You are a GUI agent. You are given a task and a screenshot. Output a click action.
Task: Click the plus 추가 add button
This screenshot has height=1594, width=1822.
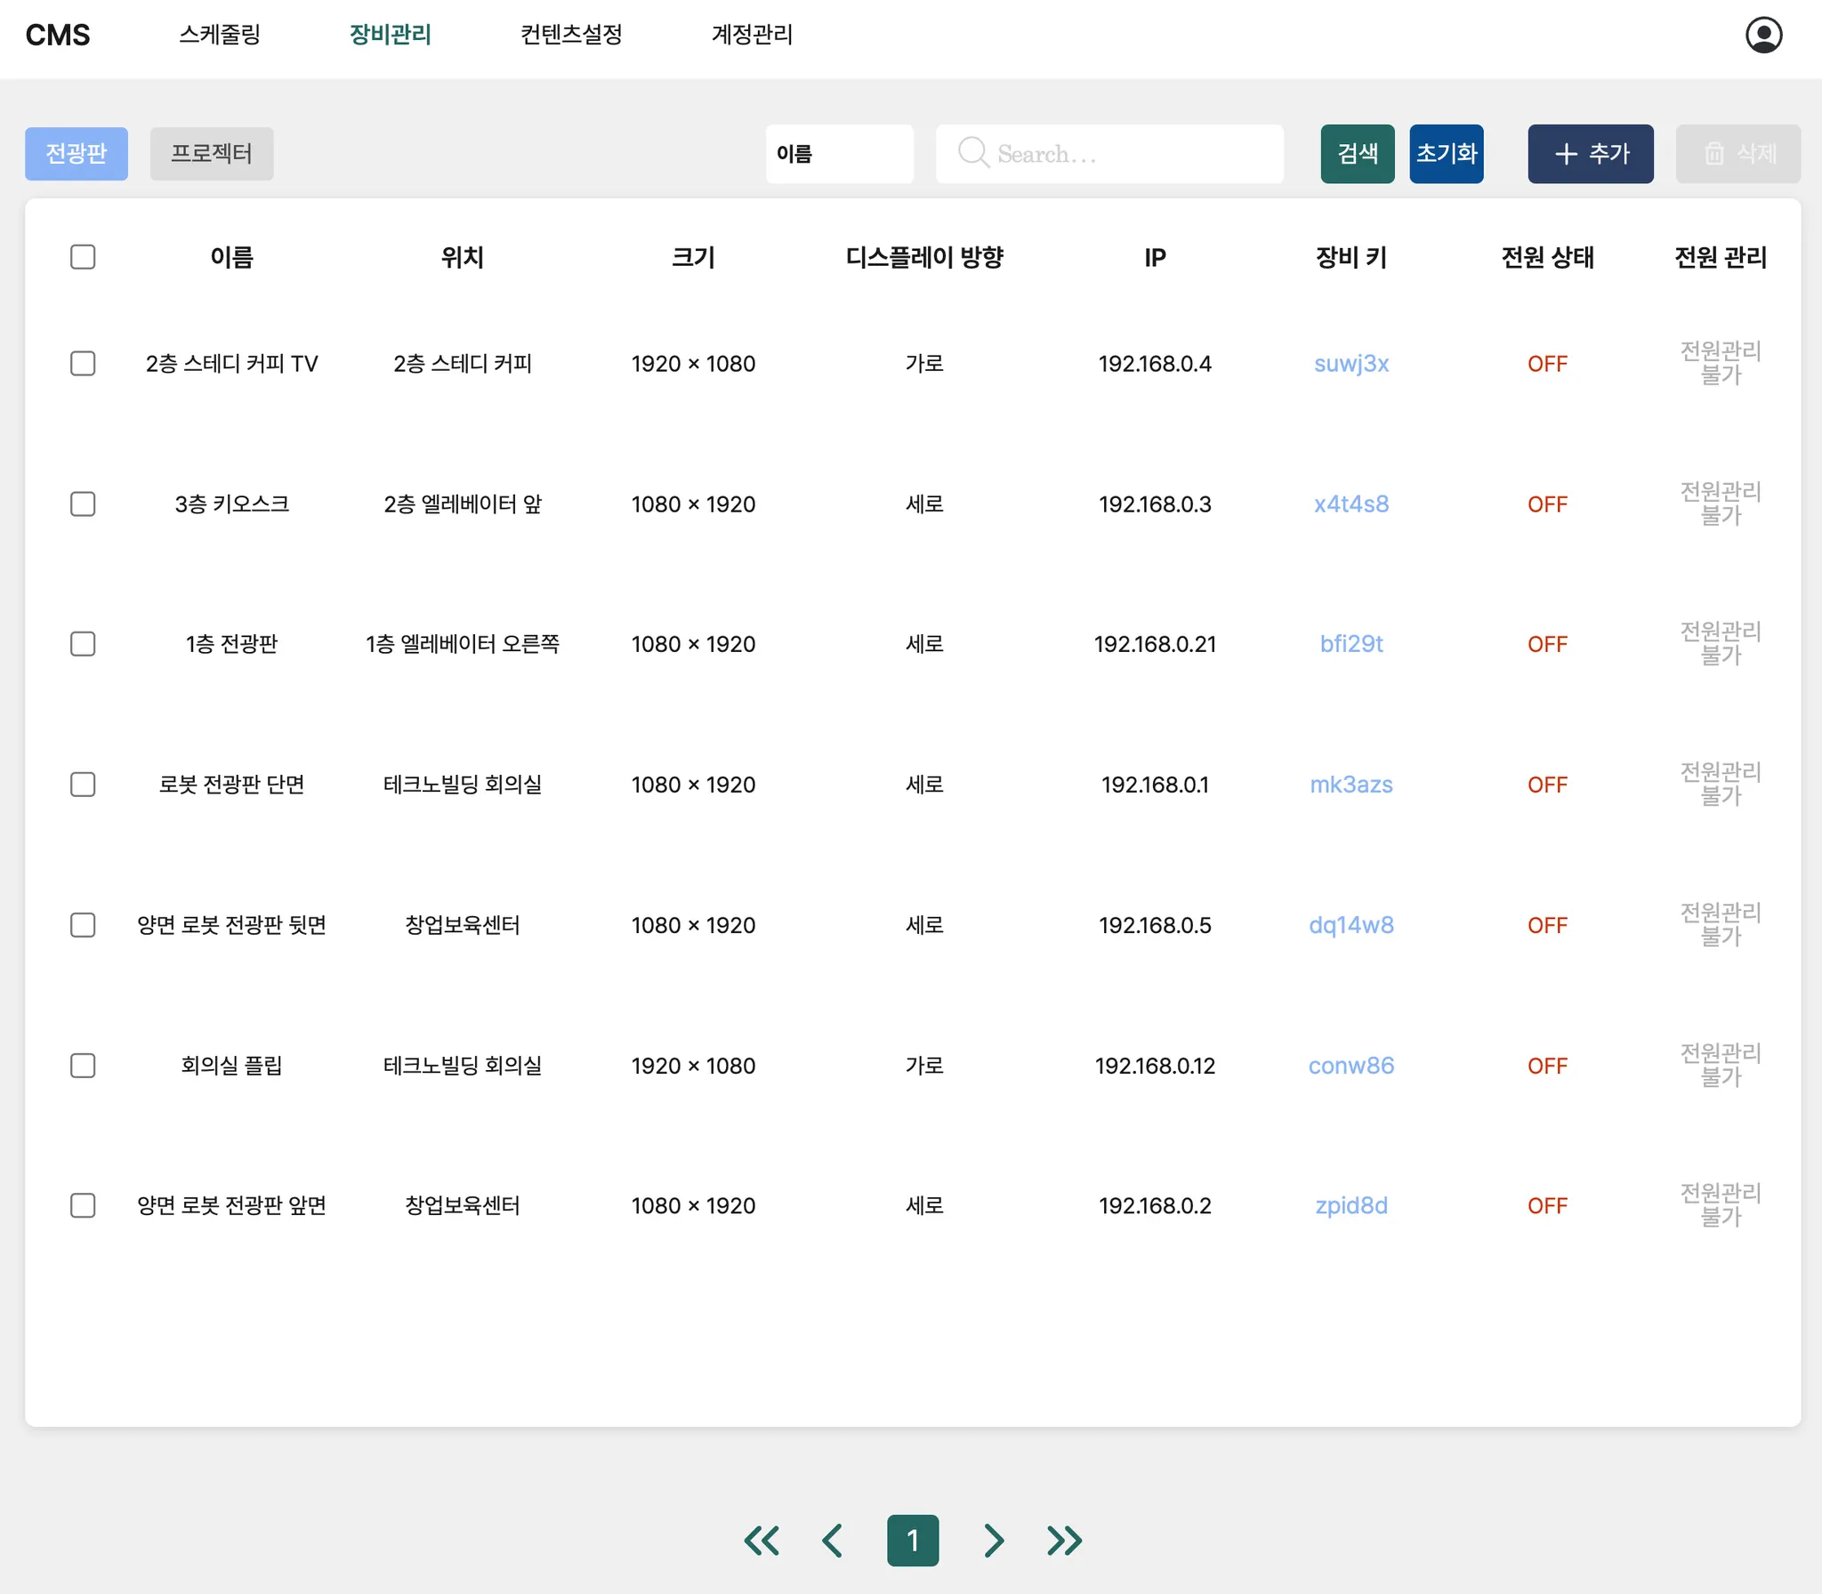1590,154
